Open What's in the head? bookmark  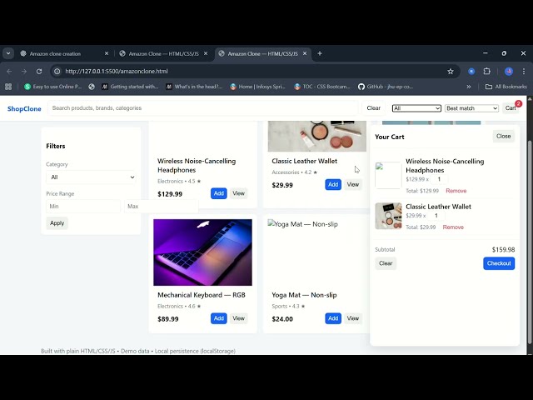point(194,87)
